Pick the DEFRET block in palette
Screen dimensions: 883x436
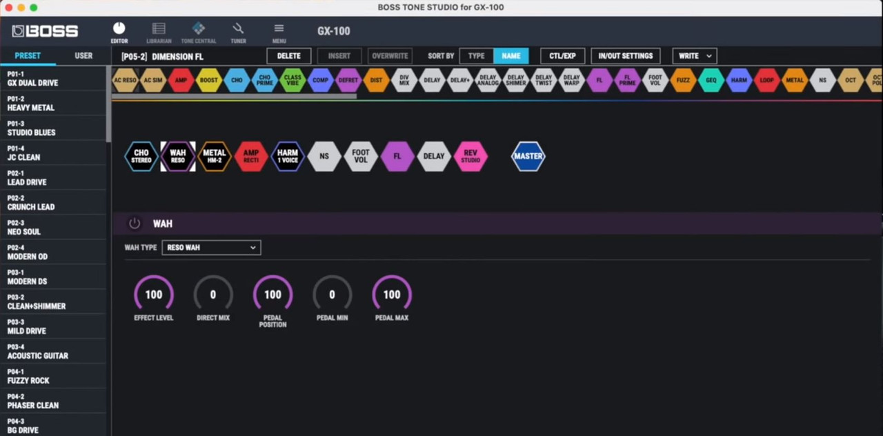[x=348, y=80]
